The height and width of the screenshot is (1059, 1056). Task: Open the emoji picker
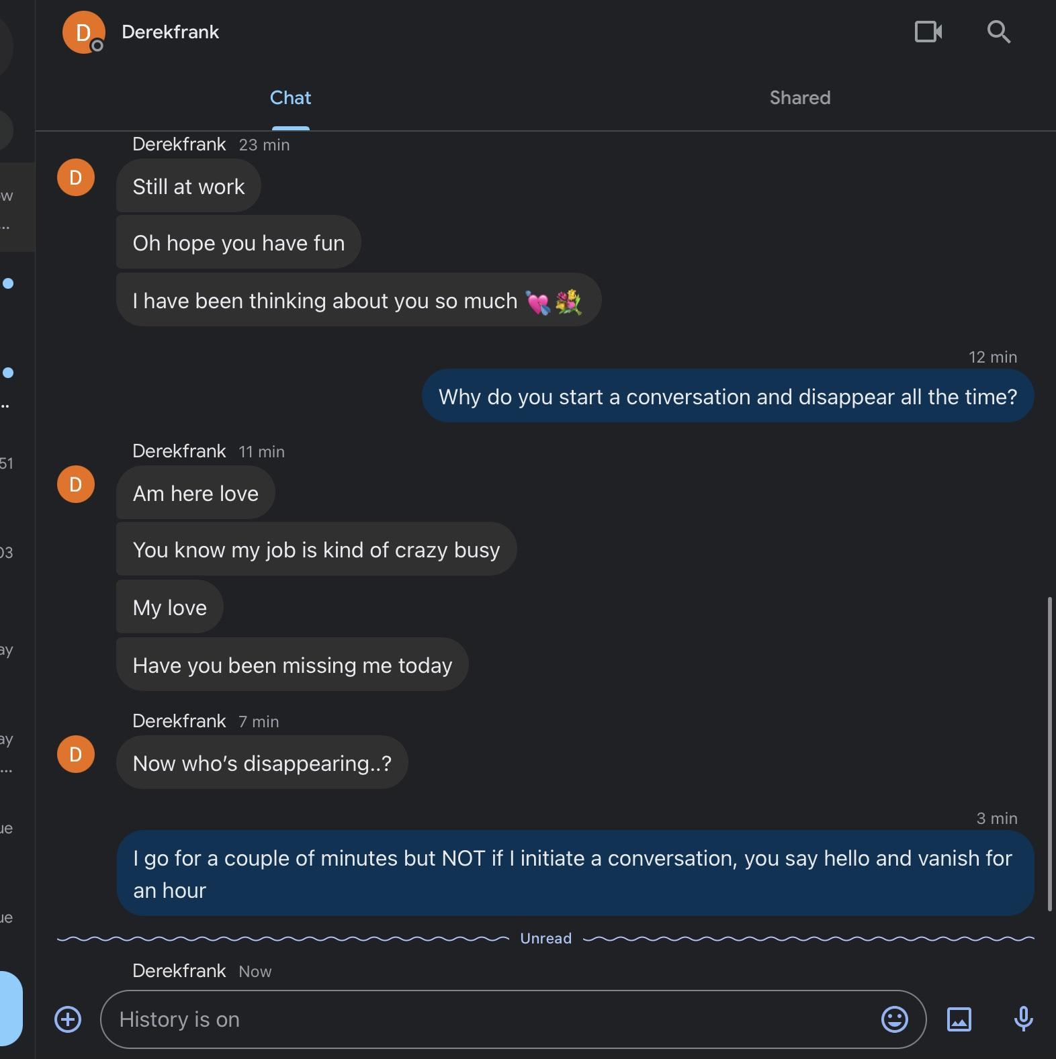[894, 1019]
